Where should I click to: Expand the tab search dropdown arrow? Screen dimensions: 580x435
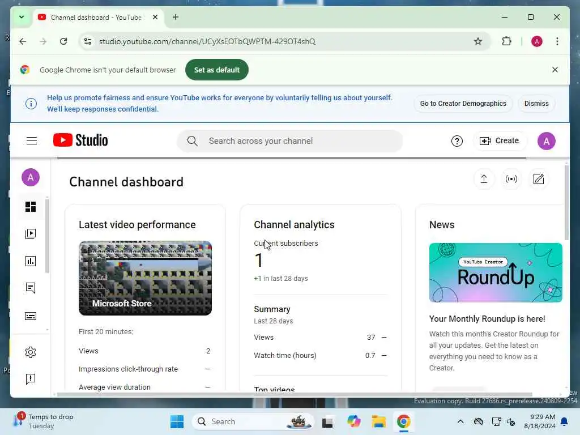[x=22, y=17]
